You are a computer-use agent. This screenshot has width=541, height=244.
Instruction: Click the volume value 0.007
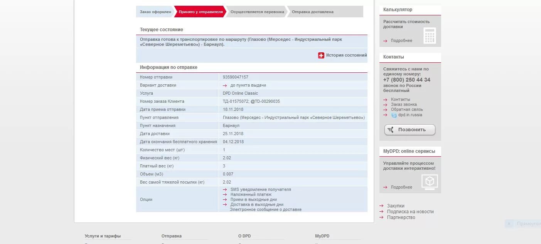point(228,174)
